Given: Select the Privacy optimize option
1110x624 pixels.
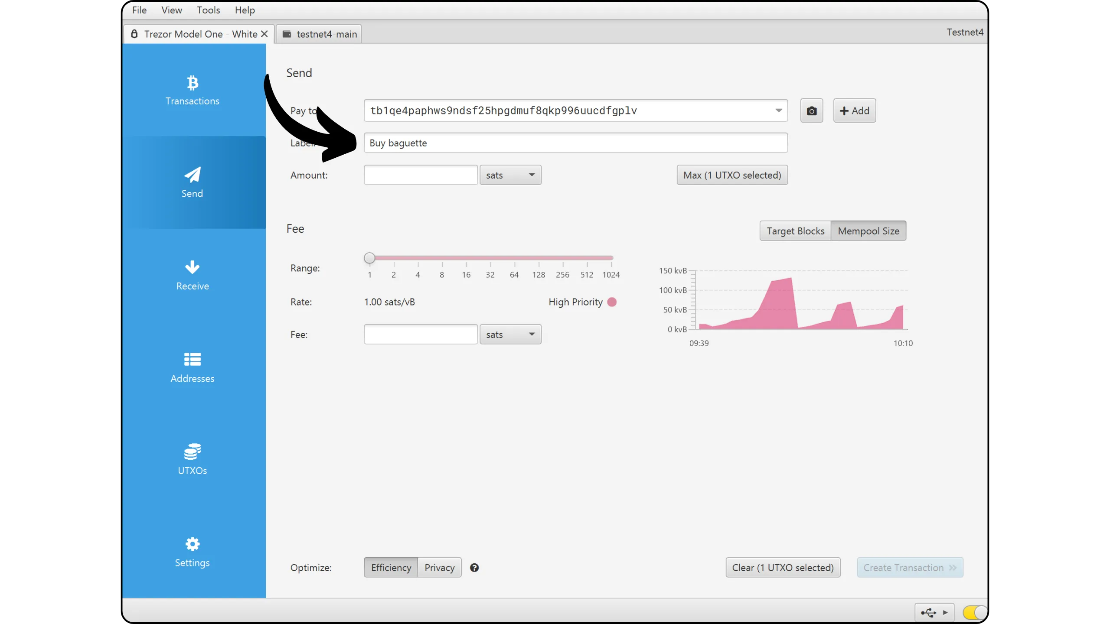Looking at the screenshot, I should [439, 568].
